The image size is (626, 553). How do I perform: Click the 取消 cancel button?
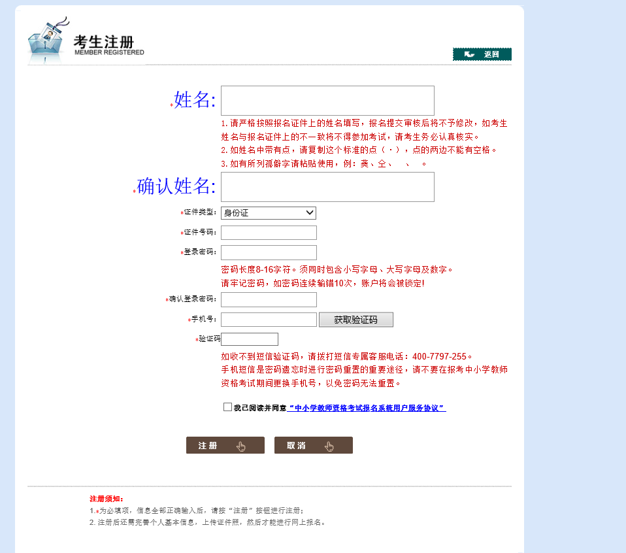click(x=314, y=445)
